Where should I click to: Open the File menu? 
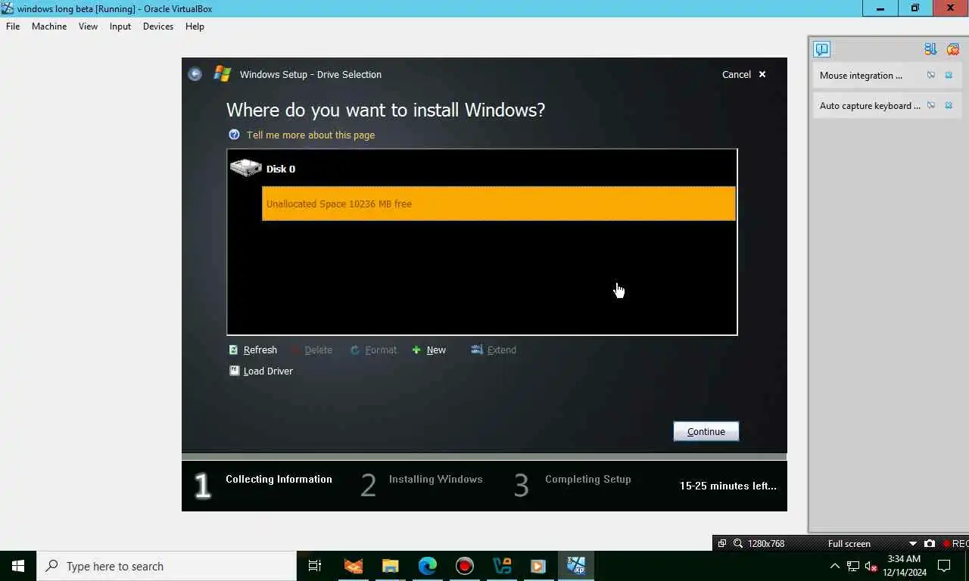coord(13,26)
